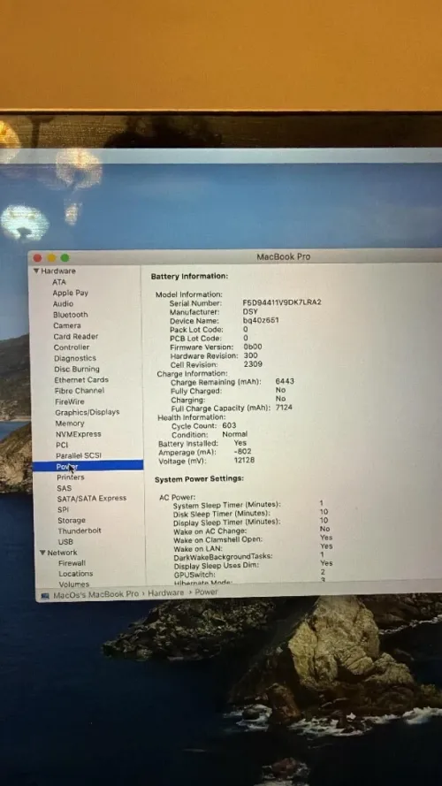Click Hardware in the path bar
Screen dimensions: 442x786
click(166, 592)
